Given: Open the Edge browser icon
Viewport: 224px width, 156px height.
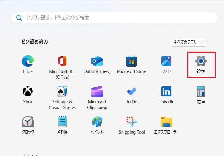Looking at the screenshot, I should [28, 61].
